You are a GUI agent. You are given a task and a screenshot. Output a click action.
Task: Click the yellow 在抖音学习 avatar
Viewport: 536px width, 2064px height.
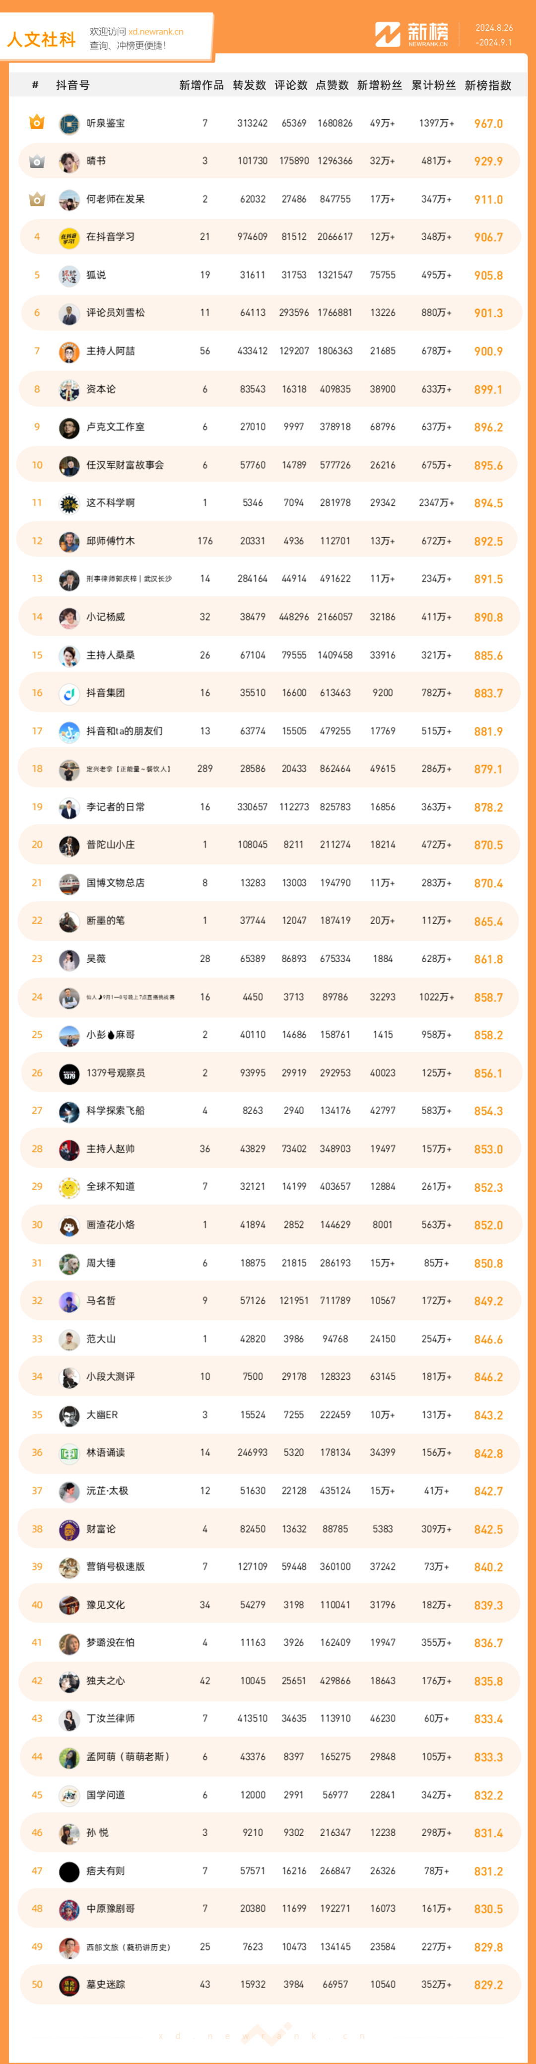pos(69,237)
